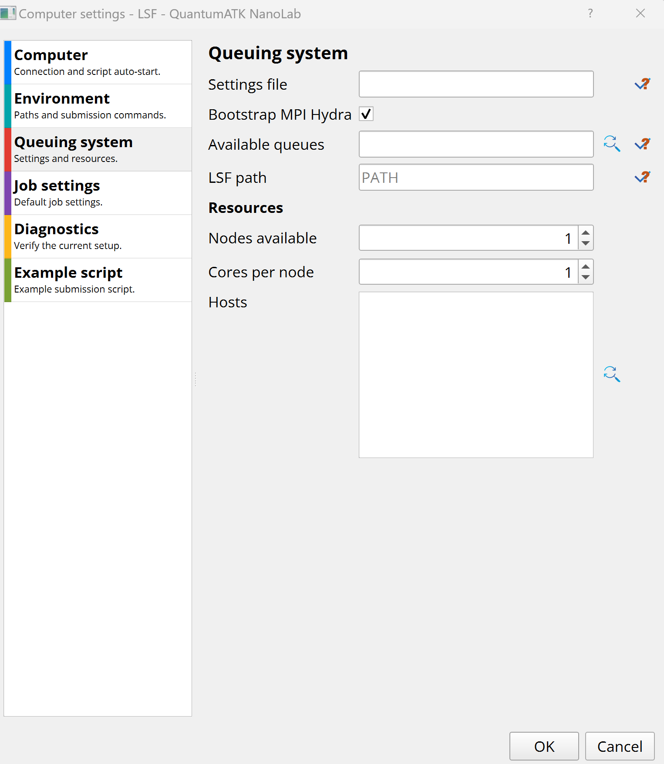Screen dimensions: 664x764
Task: Increase Nodes available value
Action: click(x=586, y=232)
